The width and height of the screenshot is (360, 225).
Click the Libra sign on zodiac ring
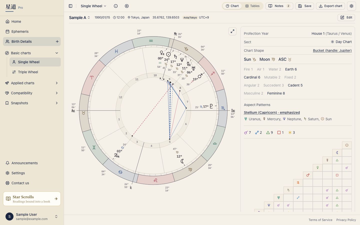[215, 143]
